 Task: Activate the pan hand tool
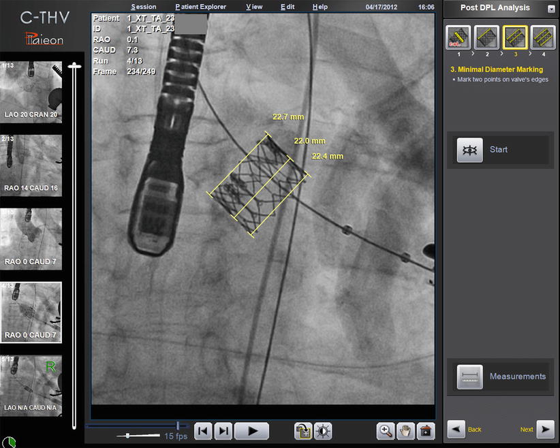pyautogui.click(x=406, y=430)
